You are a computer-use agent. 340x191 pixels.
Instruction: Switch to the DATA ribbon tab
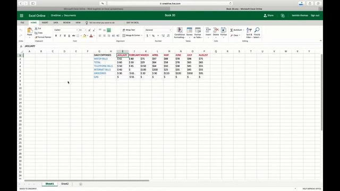point(56,23)
